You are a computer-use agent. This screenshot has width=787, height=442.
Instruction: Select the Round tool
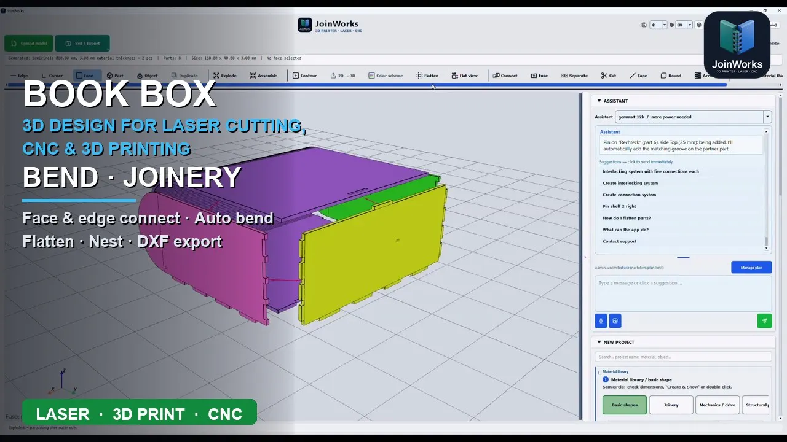pyautogui.click(x=671, y=76)
